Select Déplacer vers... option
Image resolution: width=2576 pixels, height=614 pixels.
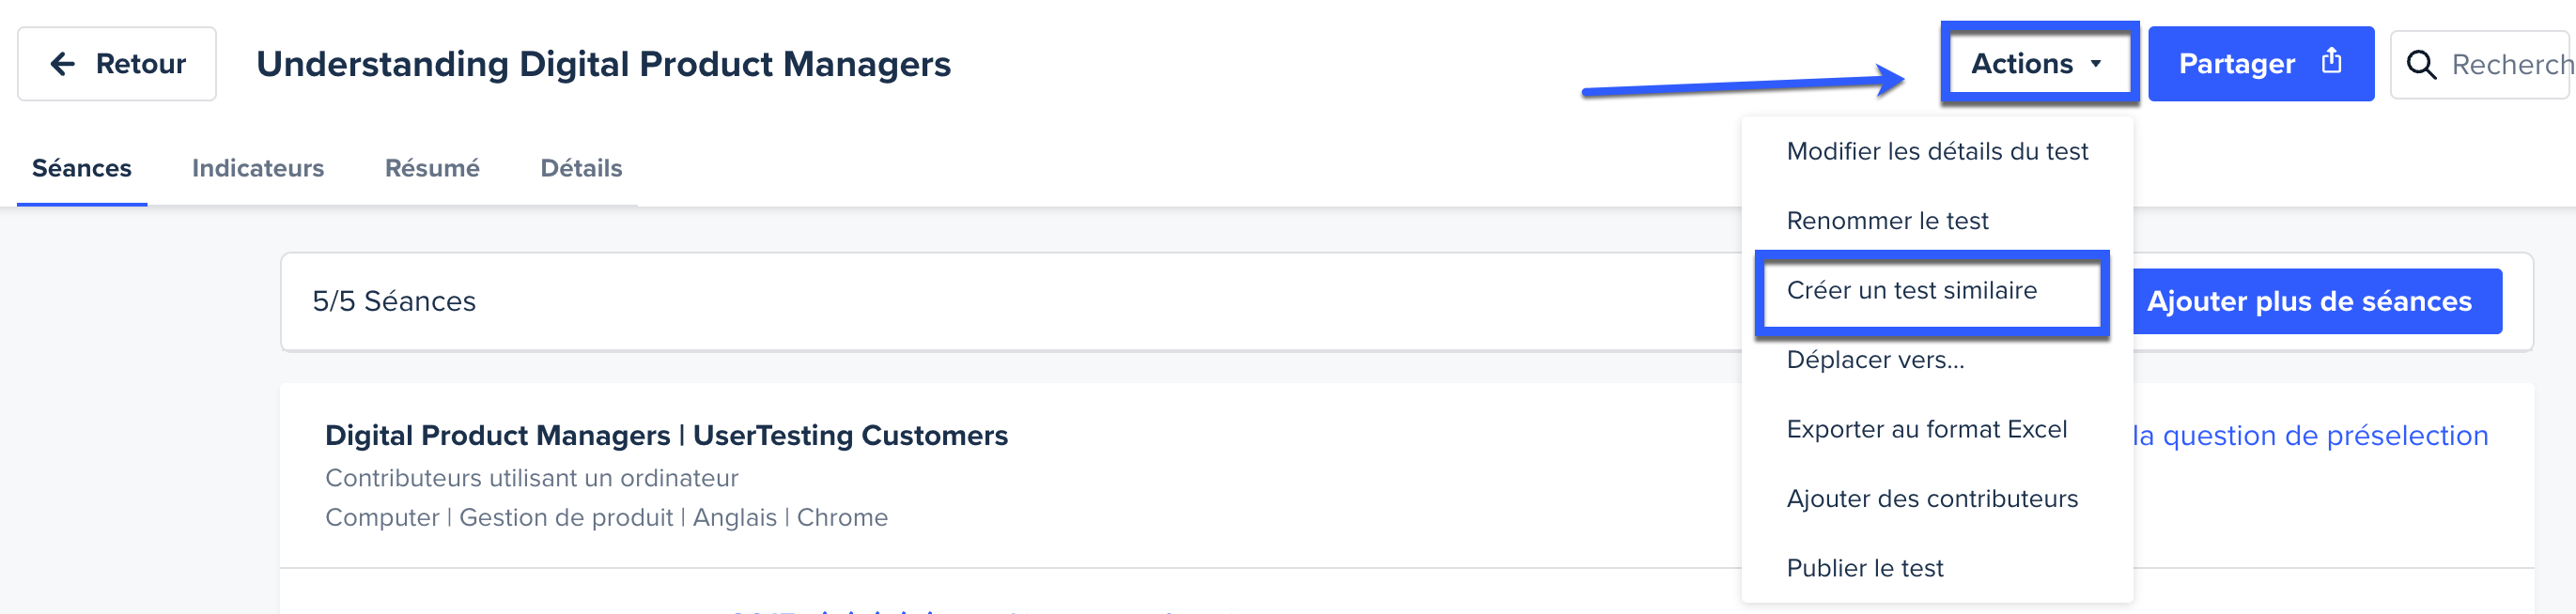pyautogui.click(x=1875, y=360)
